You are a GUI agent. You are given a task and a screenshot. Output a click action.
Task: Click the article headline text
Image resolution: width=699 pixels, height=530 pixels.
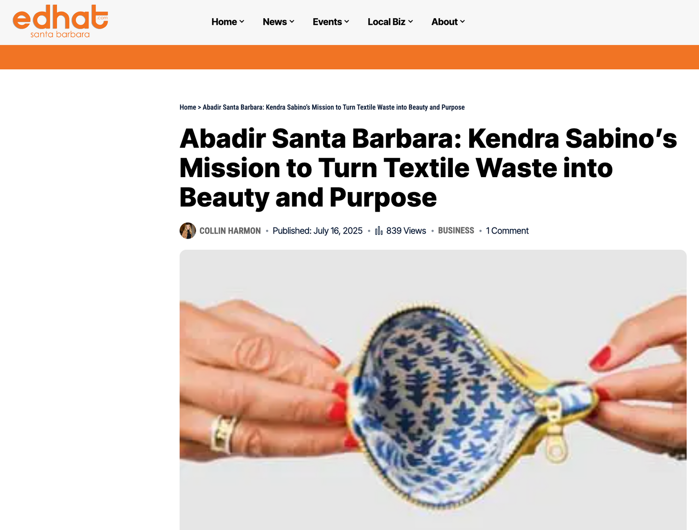tap(428, 168)
